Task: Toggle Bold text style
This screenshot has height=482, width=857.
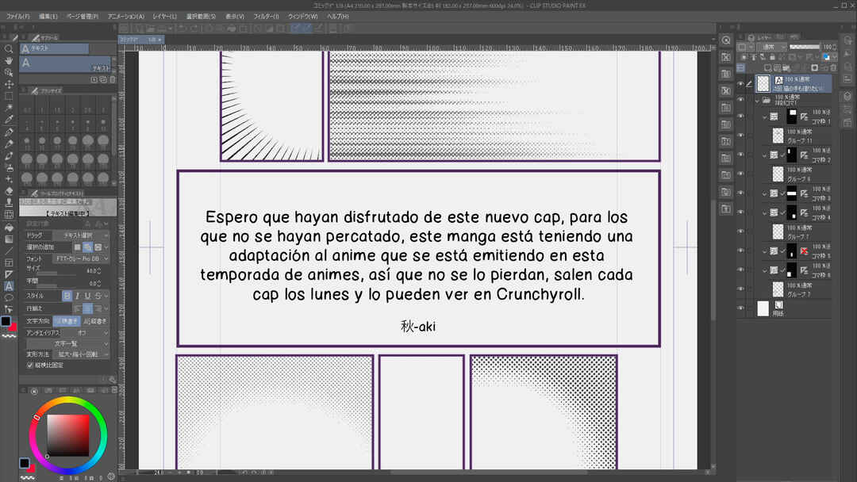Action: (x=67, y=296)
